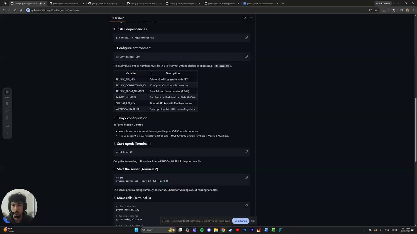This screenshot has width=417, height=234.
Task: Click the '4. Start ngrok (Terminal 1)' heading
Action: [132, 144]
